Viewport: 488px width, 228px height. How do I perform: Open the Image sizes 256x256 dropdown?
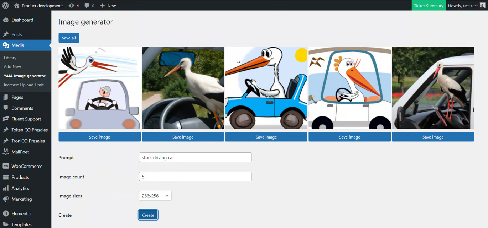155,196
